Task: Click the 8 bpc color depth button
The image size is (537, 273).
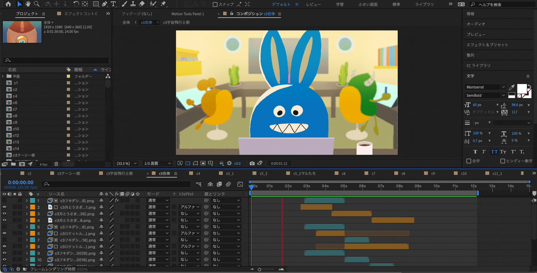Action: pyautogui.click(x=44, y=164)
